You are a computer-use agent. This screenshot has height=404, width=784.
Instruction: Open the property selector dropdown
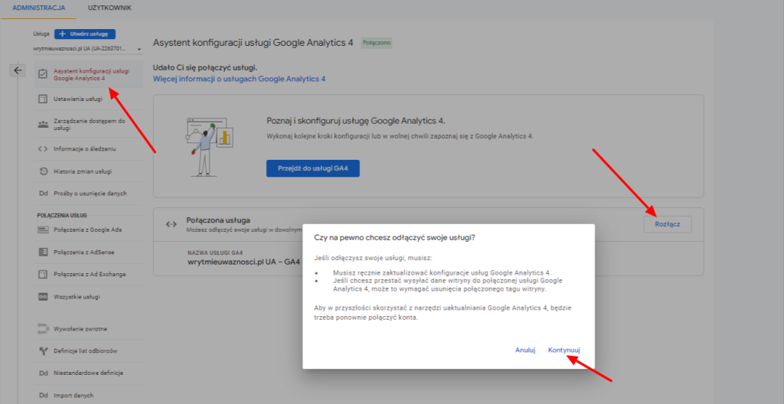click(x=87, y=49)
